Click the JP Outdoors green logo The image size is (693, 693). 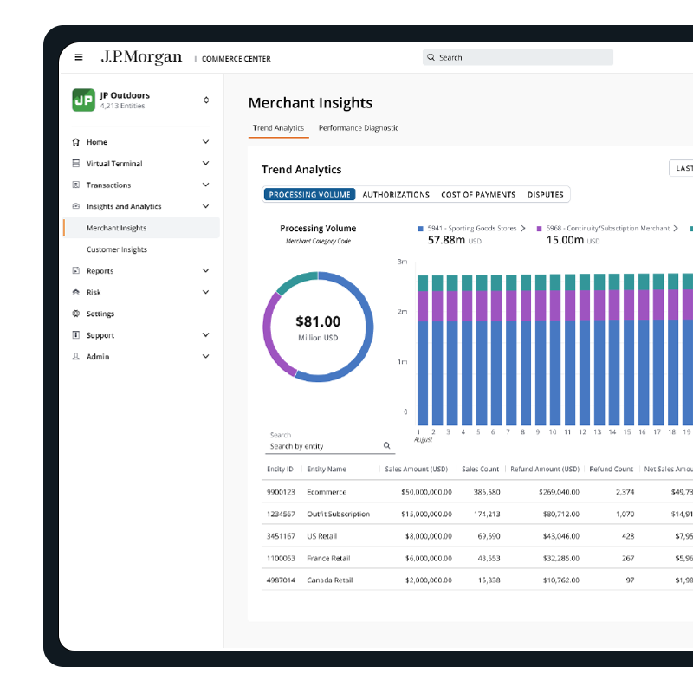click(x=83, y=100)
